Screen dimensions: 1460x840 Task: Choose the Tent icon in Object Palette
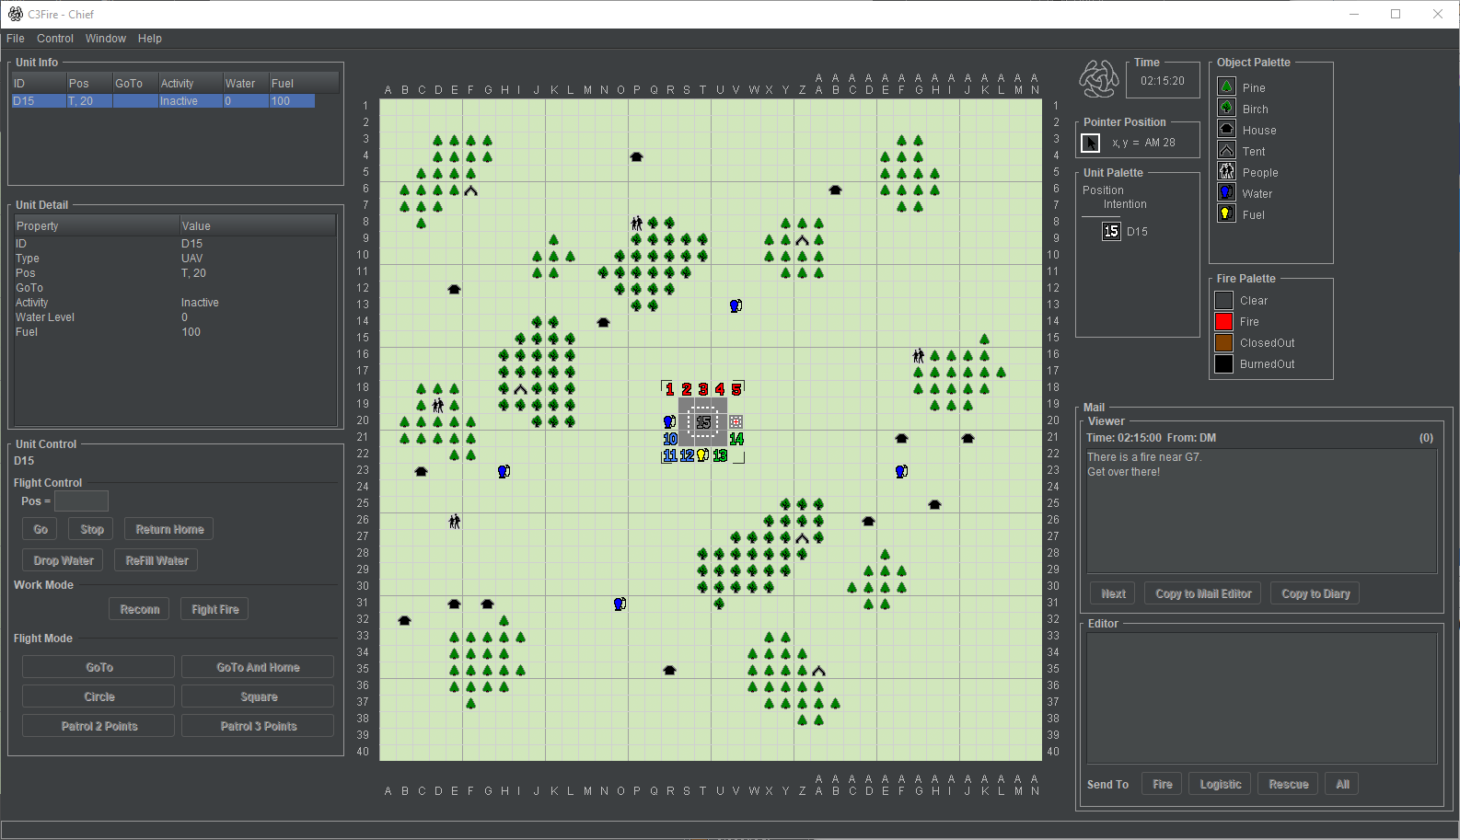[x=1226, y=150]
